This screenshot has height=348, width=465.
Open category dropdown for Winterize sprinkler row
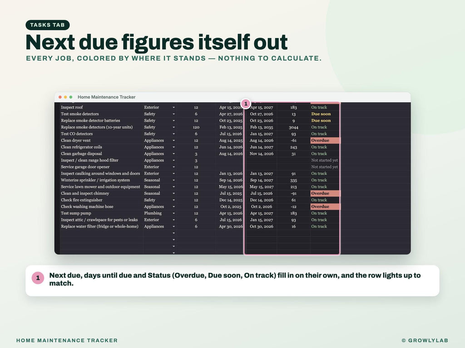174,180
